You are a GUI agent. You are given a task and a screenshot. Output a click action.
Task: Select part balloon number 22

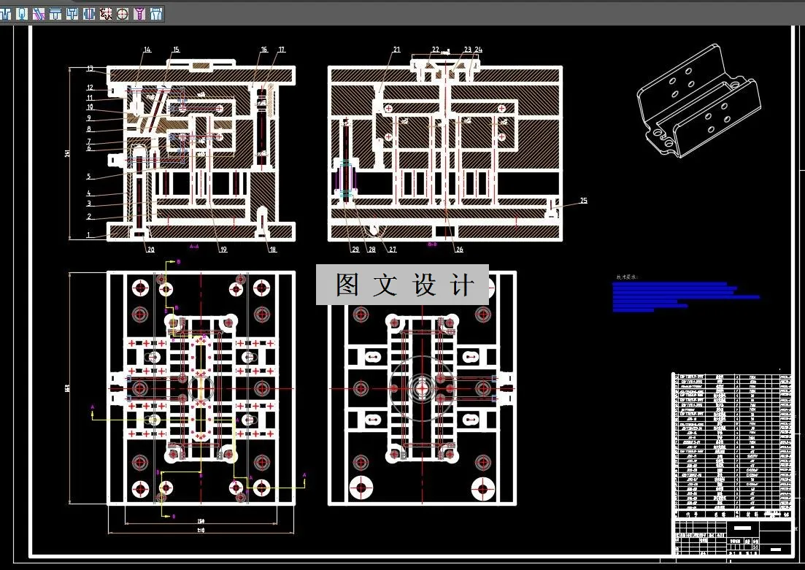[436, 50]
